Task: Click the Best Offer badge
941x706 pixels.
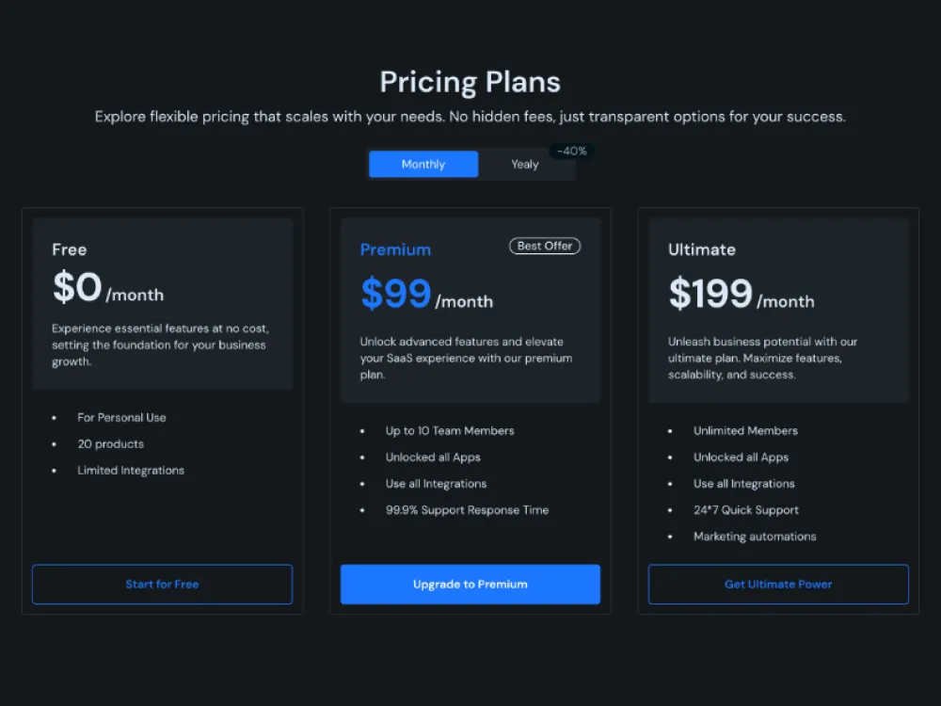Action: (x=545, y=246)
